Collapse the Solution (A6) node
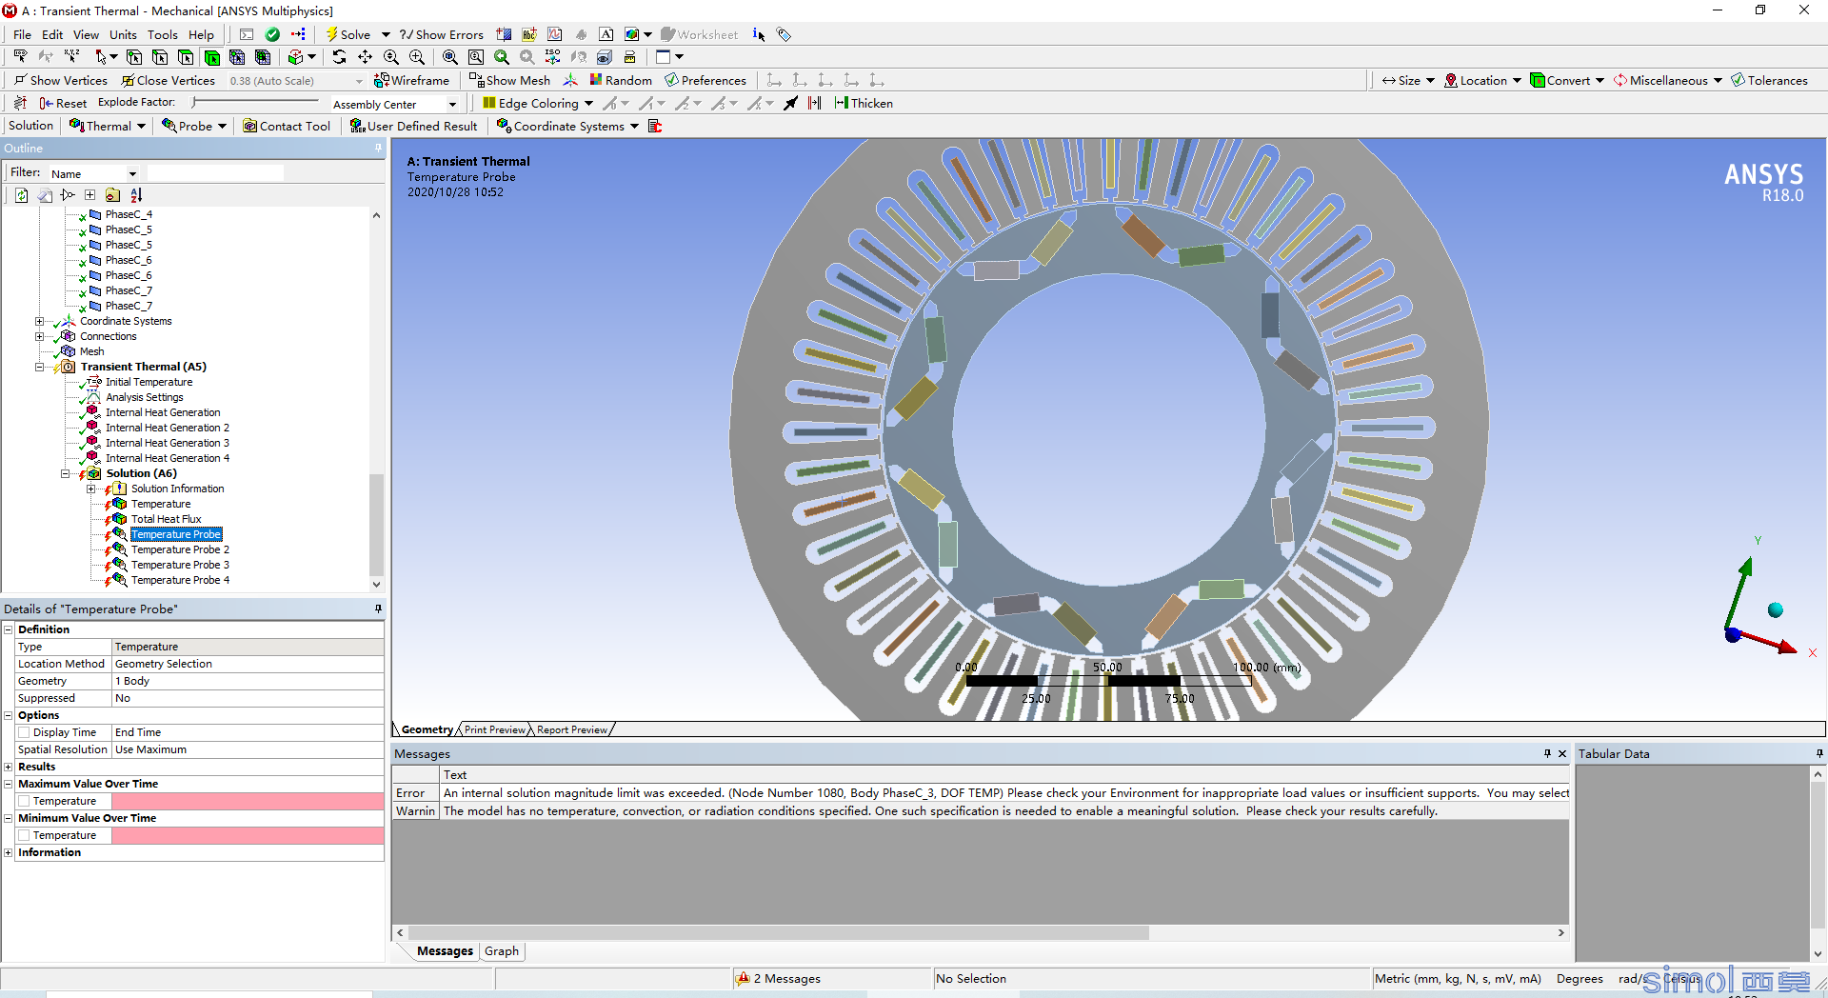The width and height of the screenshot is (1828, 998). (65, 473)
